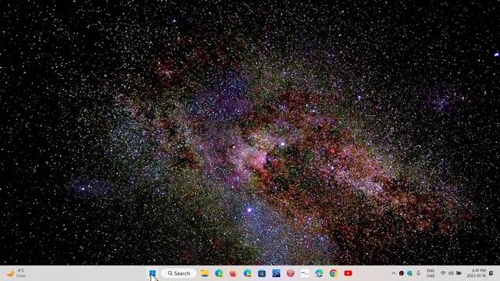The width and height of the screenshot is (500, 281).
Task: Open the white icon left of the third Edge
Action: click(x=305, y=273)
